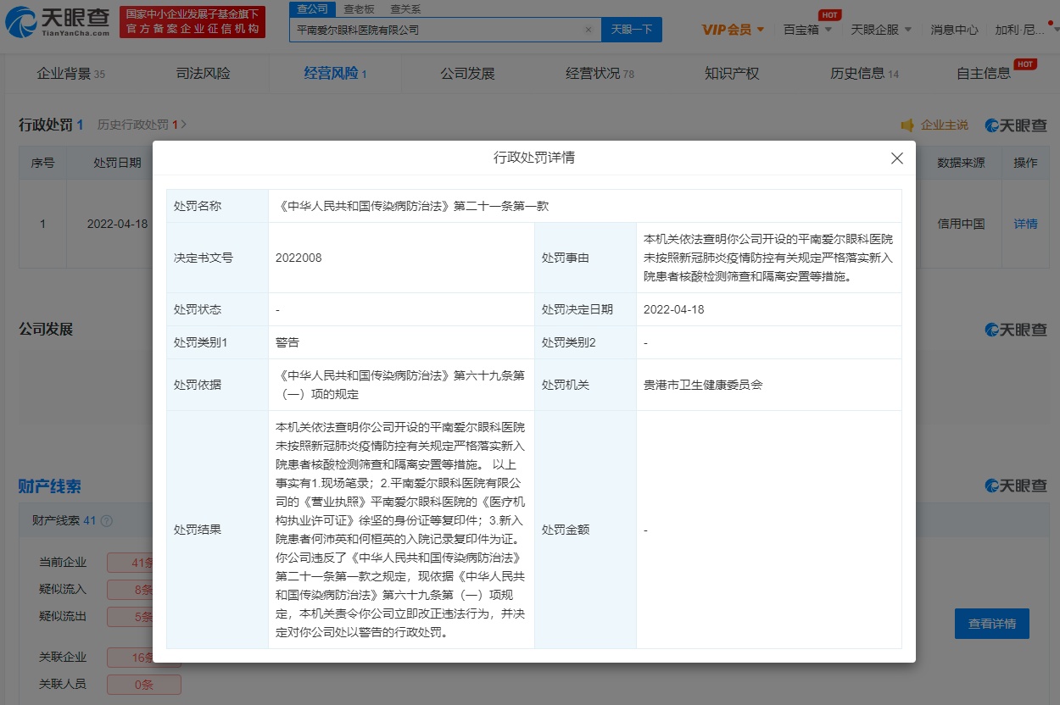Close the 行政处罚详情 dialog with X
Screen dimensions: 1060x705
(897, 158)
